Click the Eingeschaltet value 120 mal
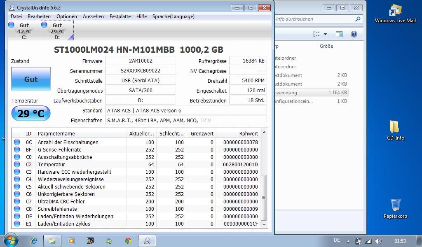The height and width of the screenshot is (247, 422). pyautogui.click(x=248, y=90)
